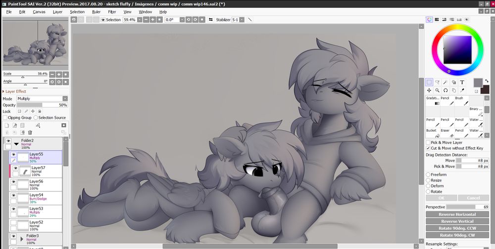Click the Rotate 90deg. CW button
495x249 pixels.
click(x=457, y=235)
